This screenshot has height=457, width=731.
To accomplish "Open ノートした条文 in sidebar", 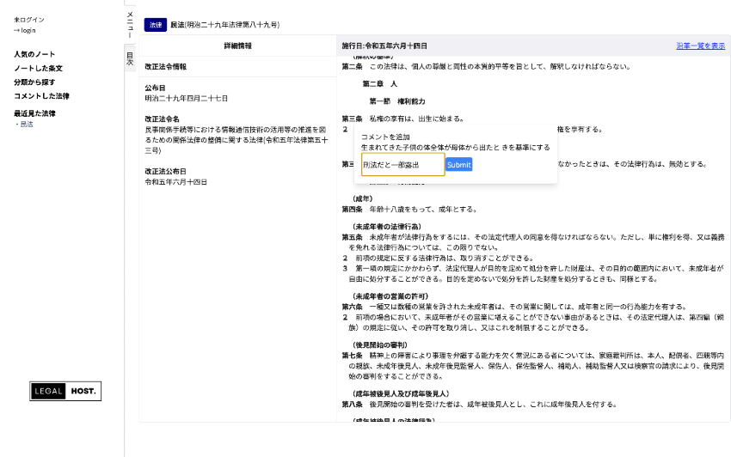I will pyautogui.click(x=38, y=68).
